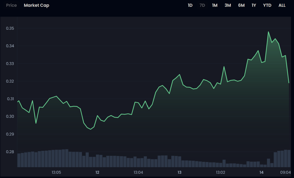Click the date label 13 on time axis
The image size is (294, 178).
point(179,173)
